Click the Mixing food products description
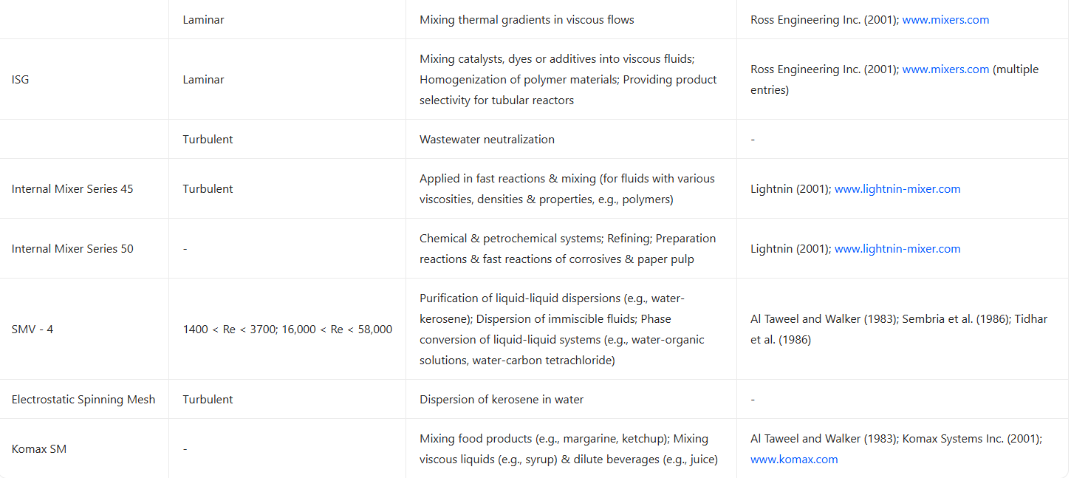1071x478 pixels. (x=567, y=449)
